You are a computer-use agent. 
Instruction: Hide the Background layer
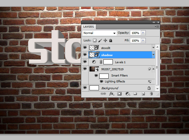(85, 88)
